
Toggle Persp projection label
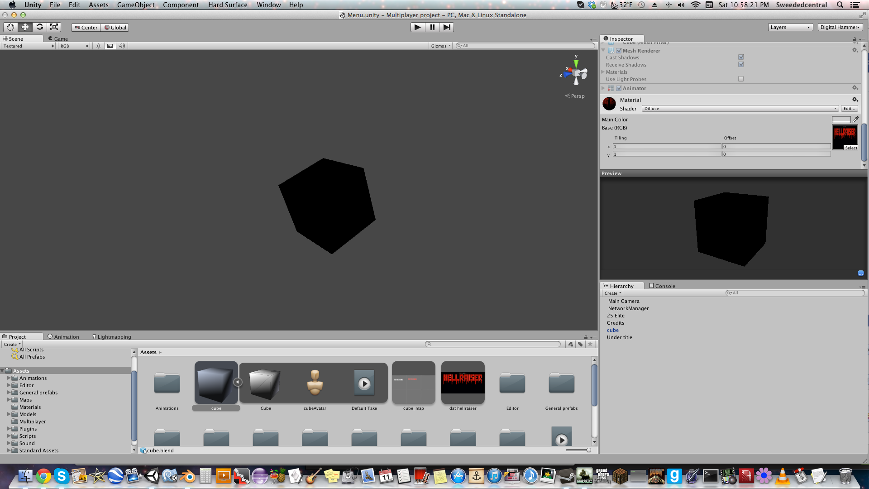(575, 96)
